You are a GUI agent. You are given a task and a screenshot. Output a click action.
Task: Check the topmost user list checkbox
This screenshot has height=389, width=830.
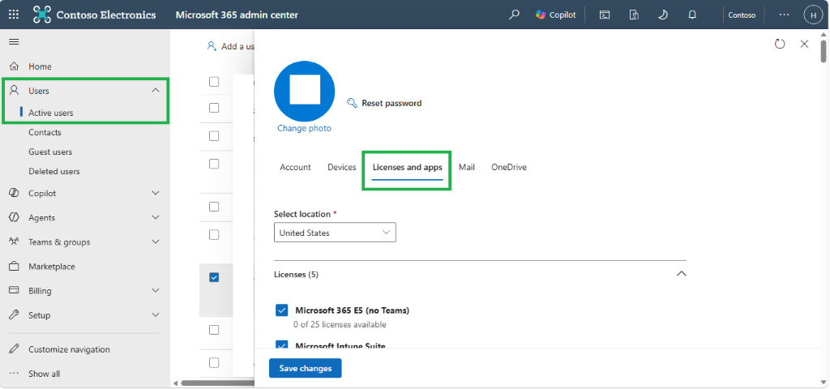(214, 82)
